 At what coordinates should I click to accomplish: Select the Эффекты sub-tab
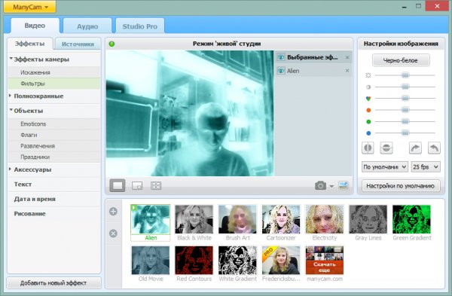(29, 44)
